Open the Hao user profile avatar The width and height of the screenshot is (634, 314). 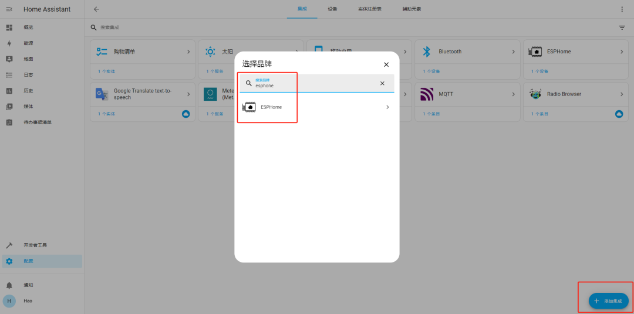9,301
